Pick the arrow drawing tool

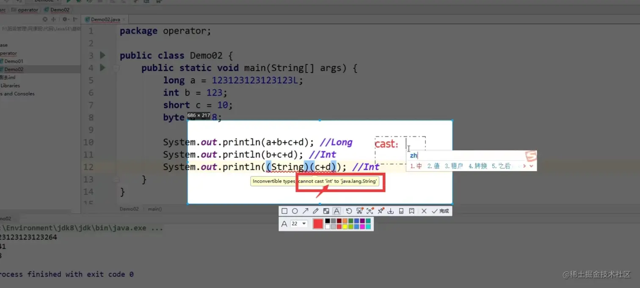coord(306,210)
